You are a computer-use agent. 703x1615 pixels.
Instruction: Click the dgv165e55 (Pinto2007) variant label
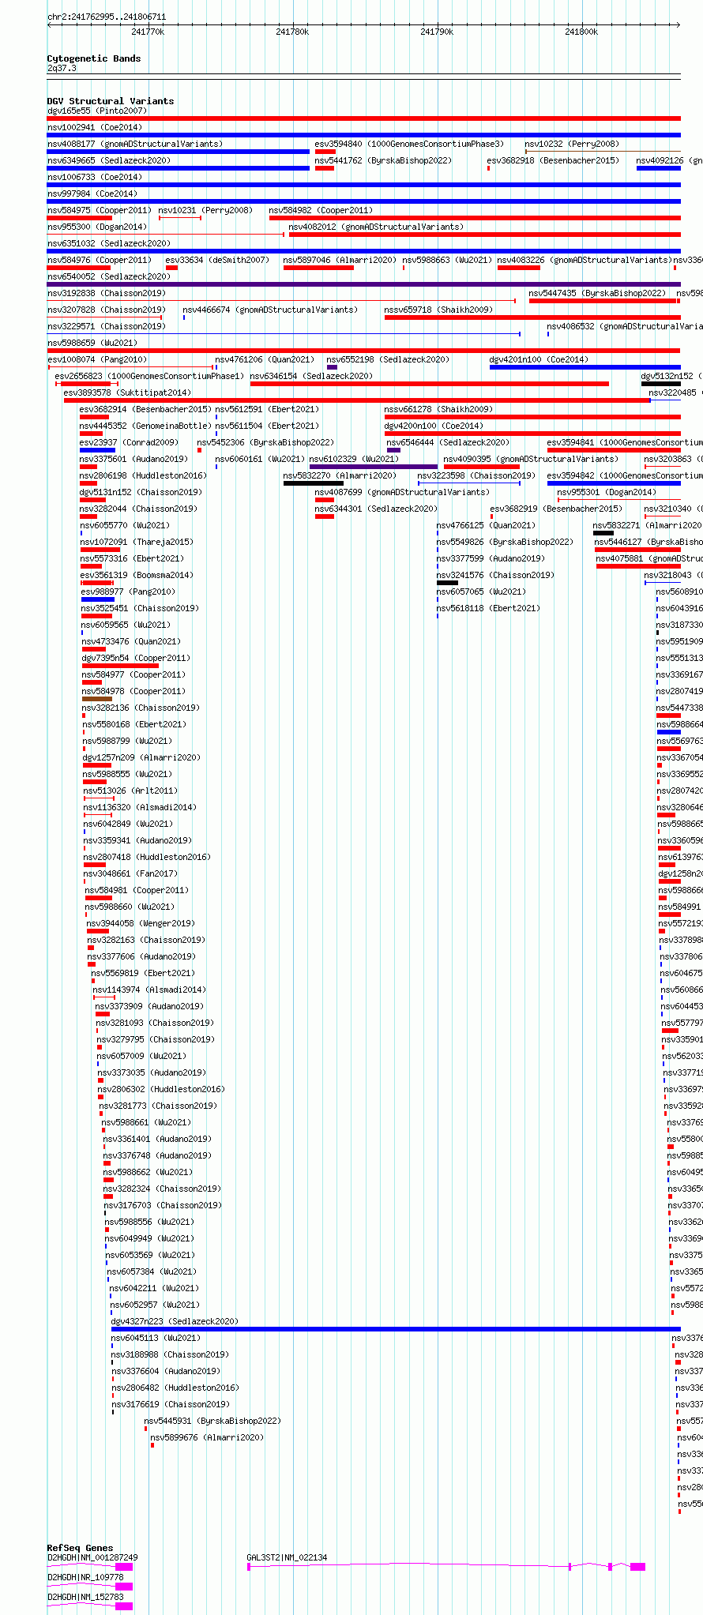point(96,111)
